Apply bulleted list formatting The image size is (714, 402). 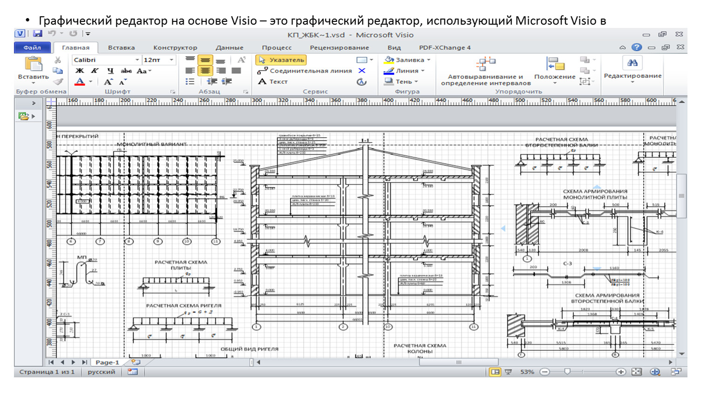(190, 81)
